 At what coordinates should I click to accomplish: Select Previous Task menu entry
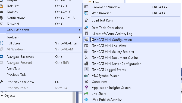tap(41, 75)
